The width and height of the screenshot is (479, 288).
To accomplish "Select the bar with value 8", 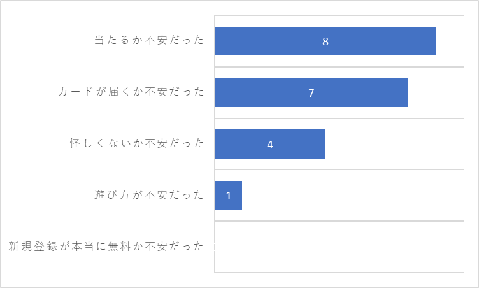I will (325, 41).
